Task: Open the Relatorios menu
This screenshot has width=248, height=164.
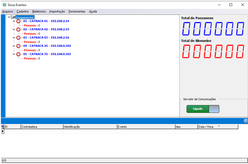Action: (39, 11)
